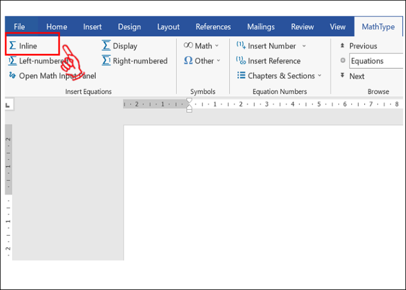This screenshot has width=406, height=290.
Task: Click the Insert Reference icon
Action: 241,61
